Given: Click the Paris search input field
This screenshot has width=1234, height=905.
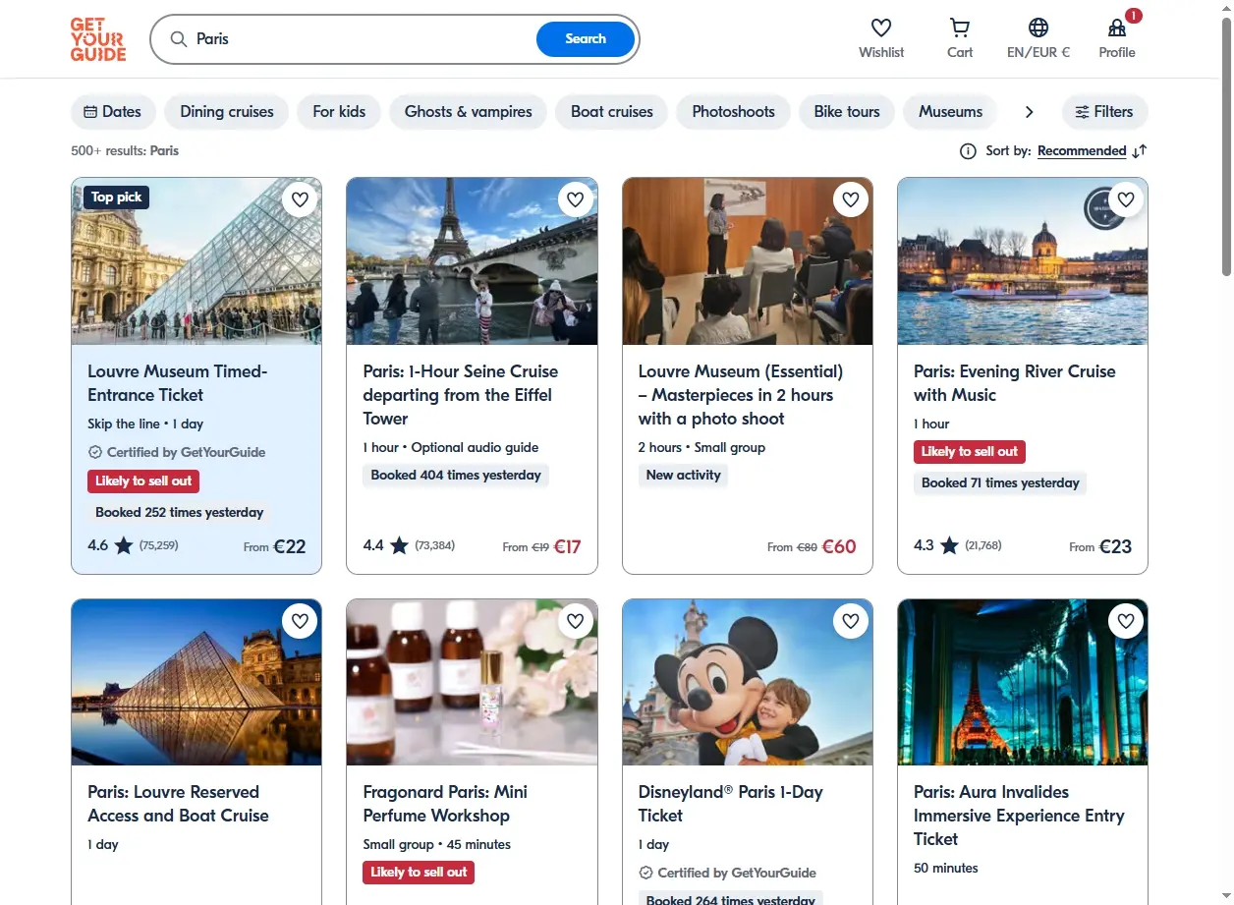Looking at the screenshot, I should (x=364, y=39).
